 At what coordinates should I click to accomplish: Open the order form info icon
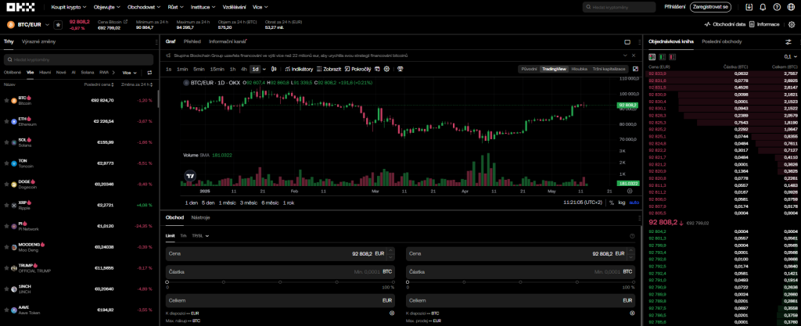coord(632,236)
